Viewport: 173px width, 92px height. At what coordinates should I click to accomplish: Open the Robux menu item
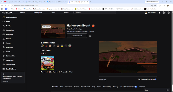click(66, 13)
